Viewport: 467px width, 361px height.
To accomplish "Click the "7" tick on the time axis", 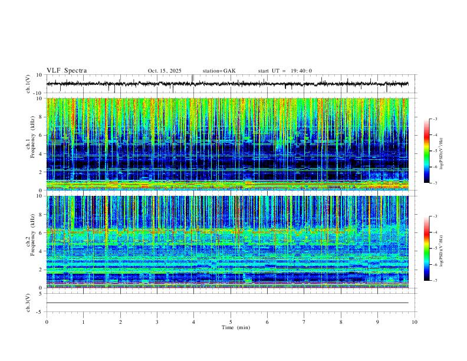I will click(304, 322).
